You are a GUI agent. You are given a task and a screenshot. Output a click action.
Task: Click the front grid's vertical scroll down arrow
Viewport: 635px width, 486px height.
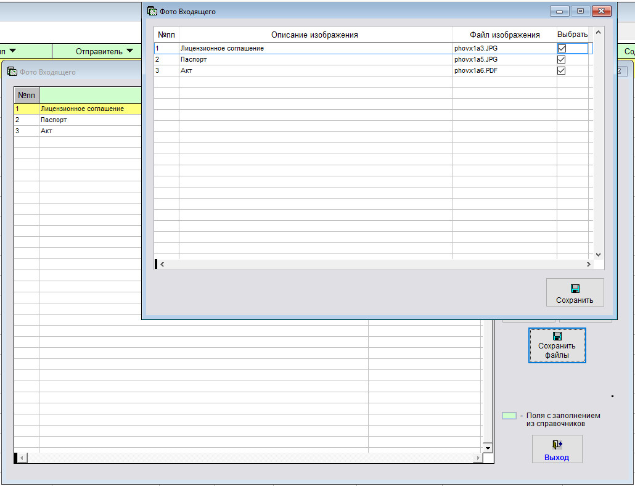[597, 253]
